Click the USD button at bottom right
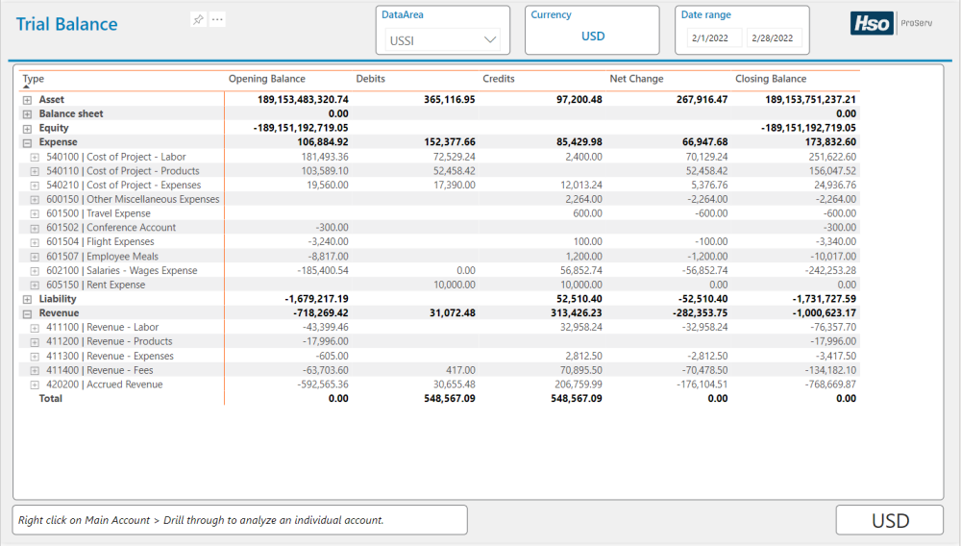 [x=890, y=520]
